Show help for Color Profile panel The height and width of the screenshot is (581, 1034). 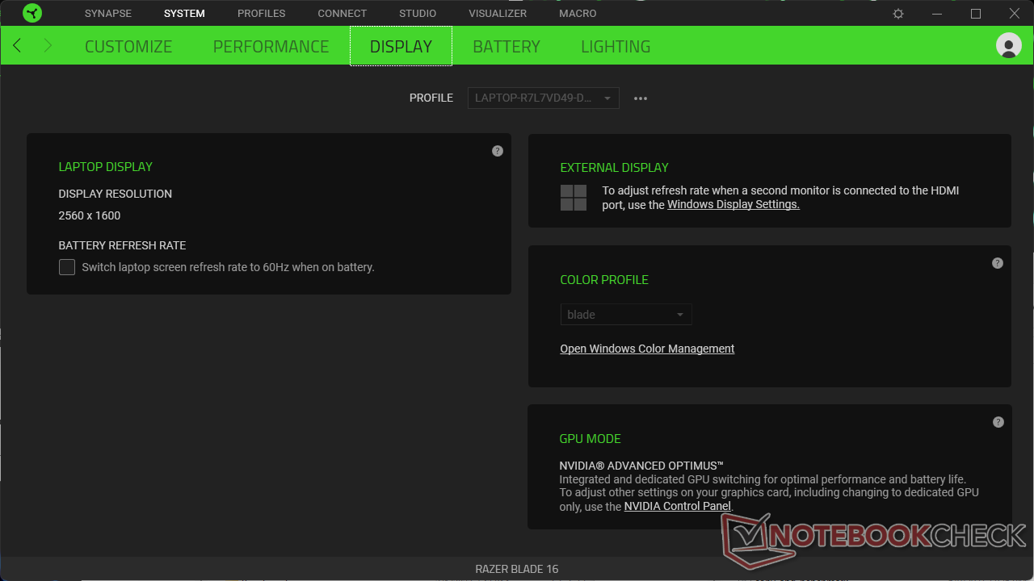[998, 263]
